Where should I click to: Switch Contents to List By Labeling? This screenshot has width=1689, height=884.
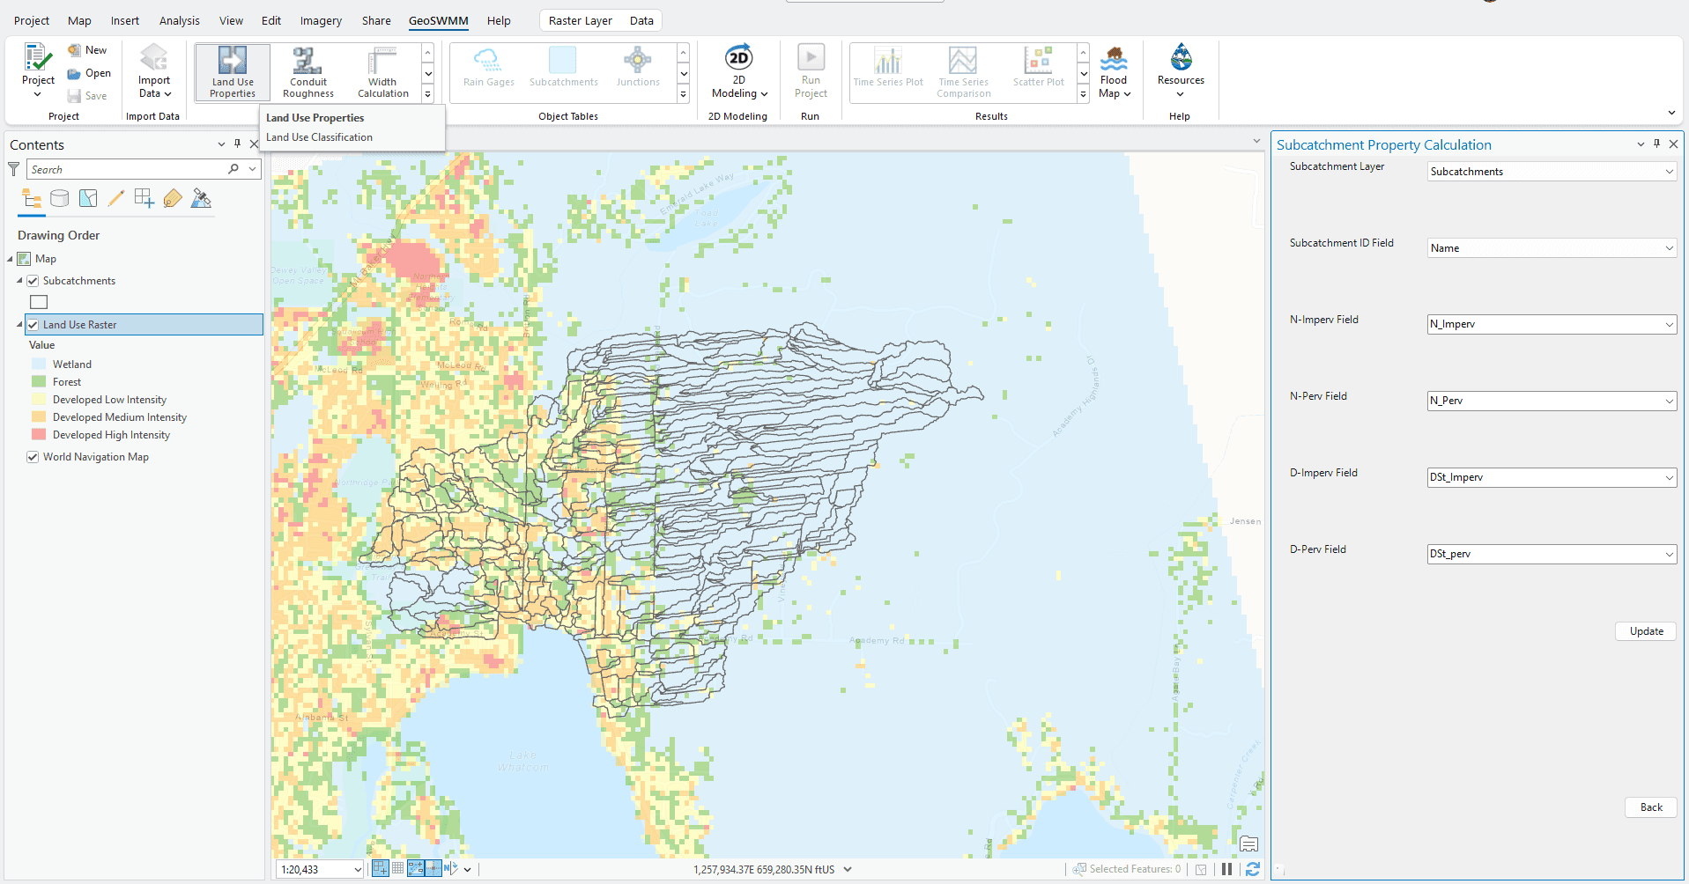[x=173, y=199]
